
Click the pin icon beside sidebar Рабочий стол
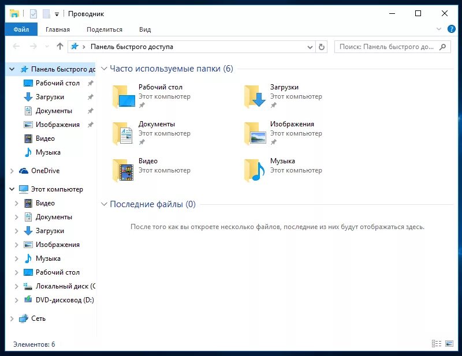pos(91,83)
